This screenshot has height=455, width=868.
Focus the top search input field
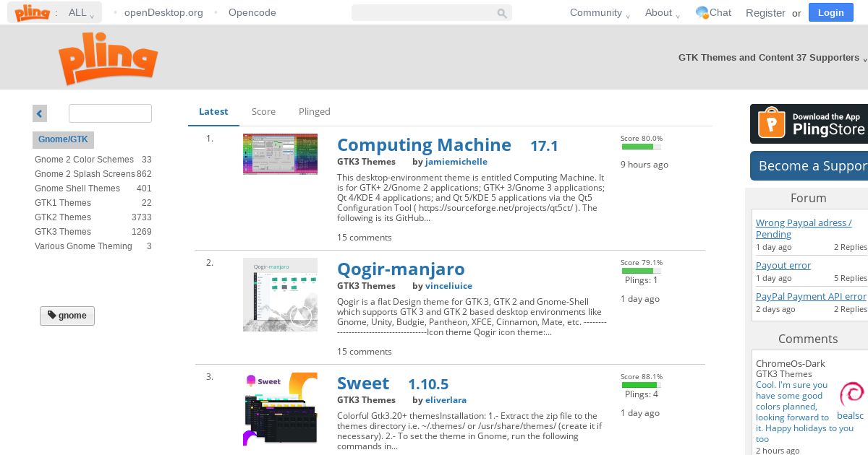tap(432, 13)
